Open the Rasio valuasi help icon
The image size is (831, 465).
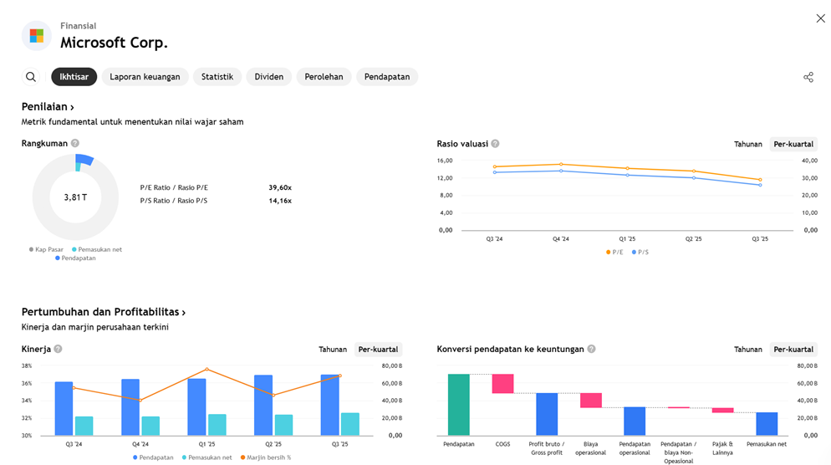pyautogui.click(x=495, y=144)
